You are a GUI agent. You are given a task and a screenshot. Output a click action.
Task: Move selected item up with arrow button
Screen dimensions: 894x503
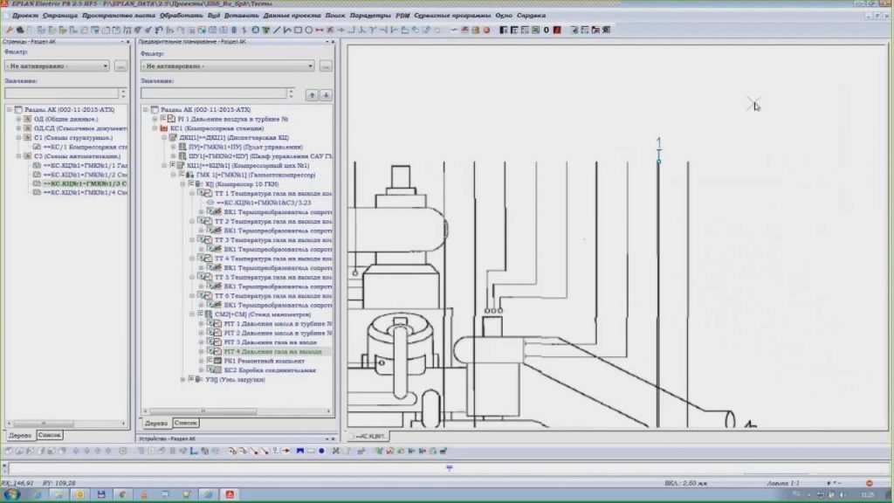pyautogui.click(x=312, y=95)
